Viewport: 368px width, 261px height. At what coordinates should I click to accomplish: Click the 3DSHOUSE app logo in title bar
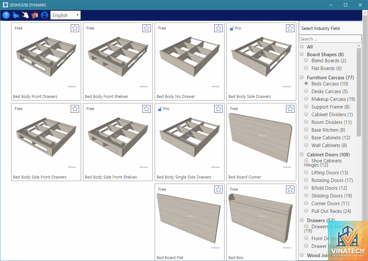[x=5, y=5]
